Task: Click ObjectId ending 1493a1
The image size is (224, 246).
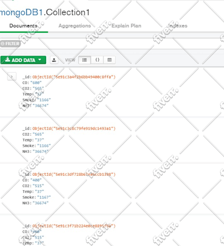Action: click(x=74, y=129)
